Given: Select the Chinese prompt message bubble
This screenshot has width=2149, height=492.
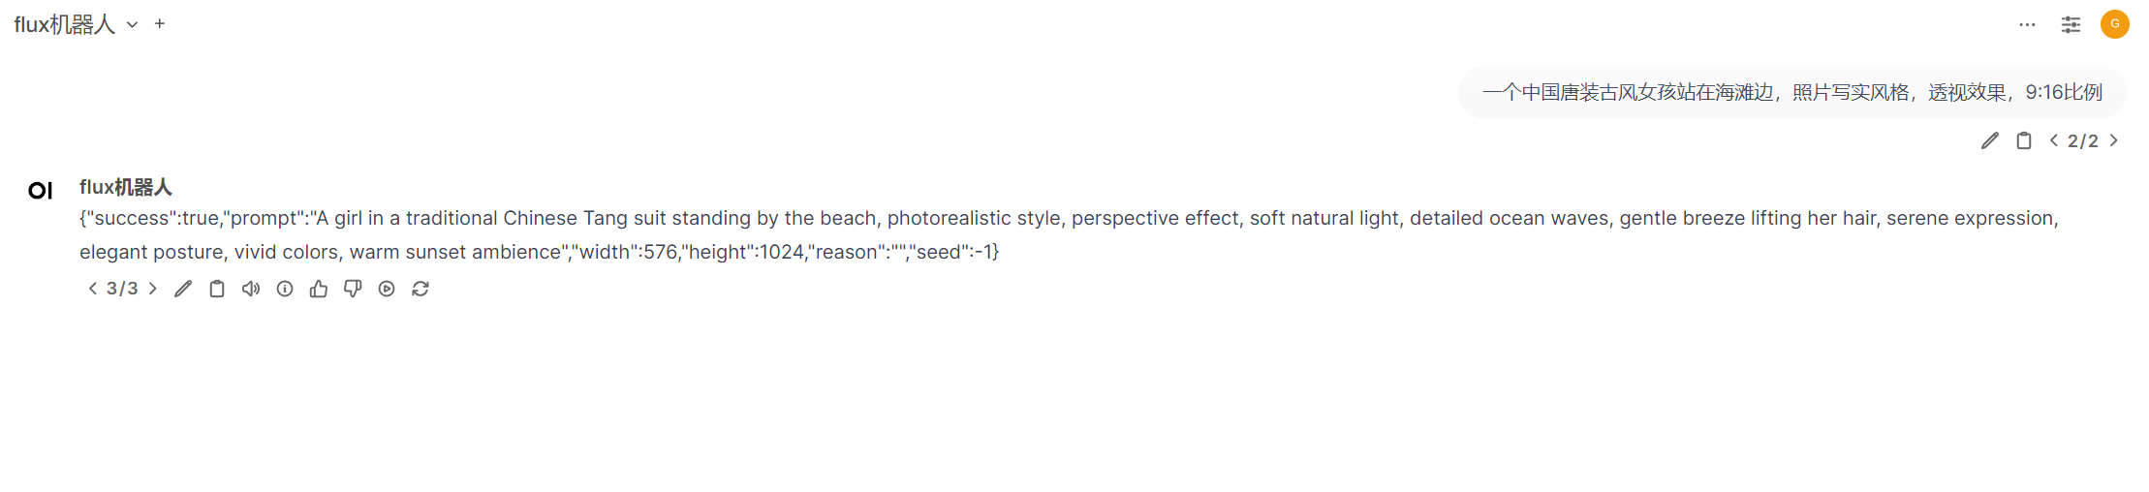Looking at the screenshot, I should 1792,93.
